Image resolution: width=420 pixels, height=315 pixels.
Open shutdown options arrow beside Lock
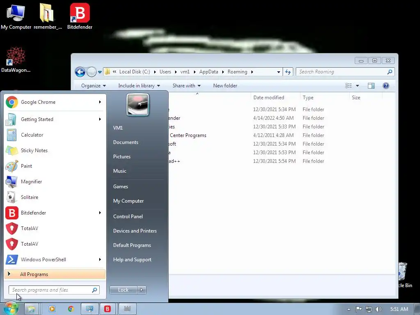tap(142, 290)
